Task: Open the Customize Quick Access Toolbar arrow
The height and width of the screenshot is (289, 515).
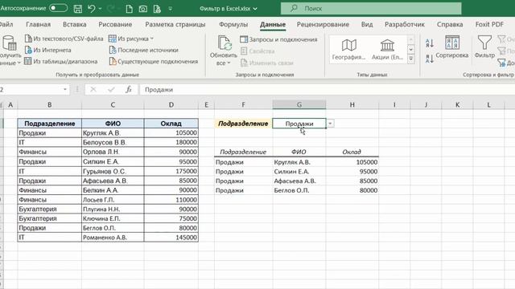Action: pos(170,9)
